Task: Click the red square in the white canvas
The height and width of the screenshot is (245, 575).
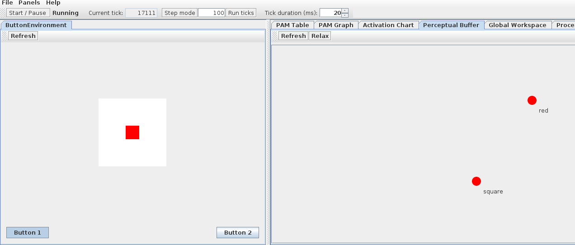Action: tap(132, 132)
